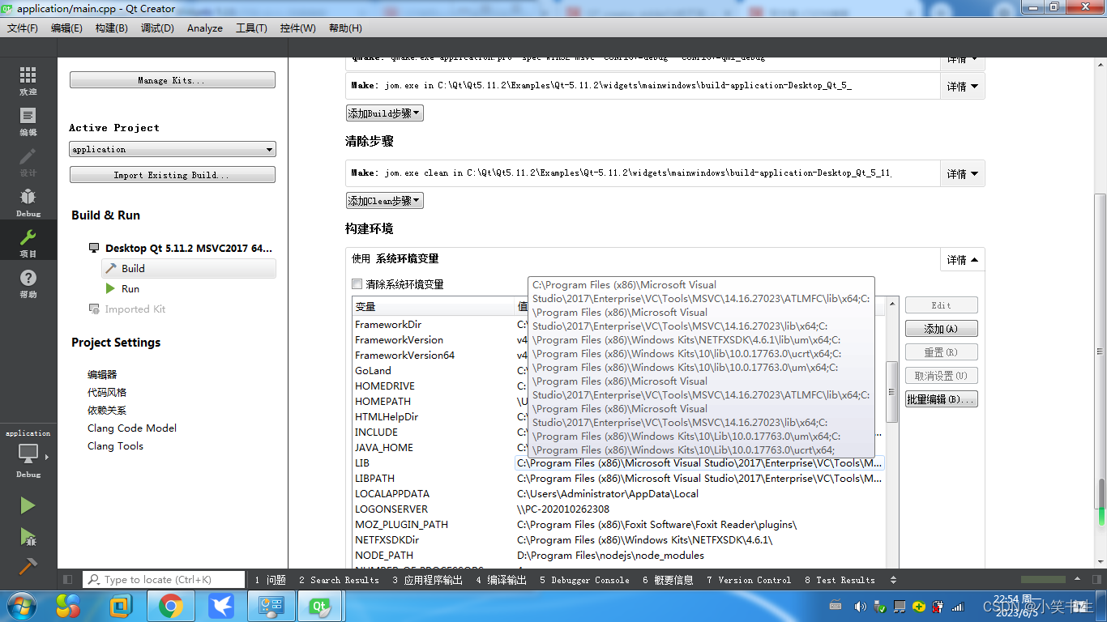The height and width of the screenshot is (622, 1107).
Task: Start debugging with play-and-bug icon
Action: [x=27, y=535]
